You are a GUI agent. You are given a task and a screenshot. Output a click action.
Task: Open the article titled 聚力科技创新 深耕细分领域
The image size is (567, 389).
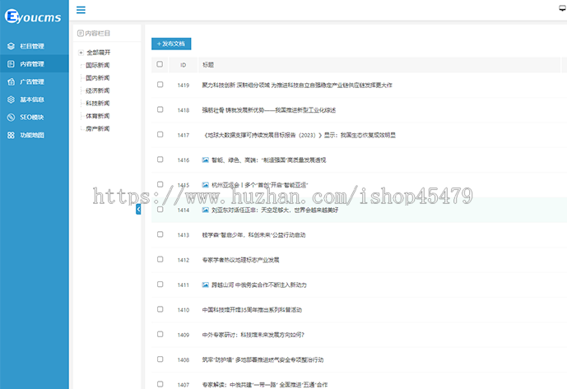[x=297, y=85]
